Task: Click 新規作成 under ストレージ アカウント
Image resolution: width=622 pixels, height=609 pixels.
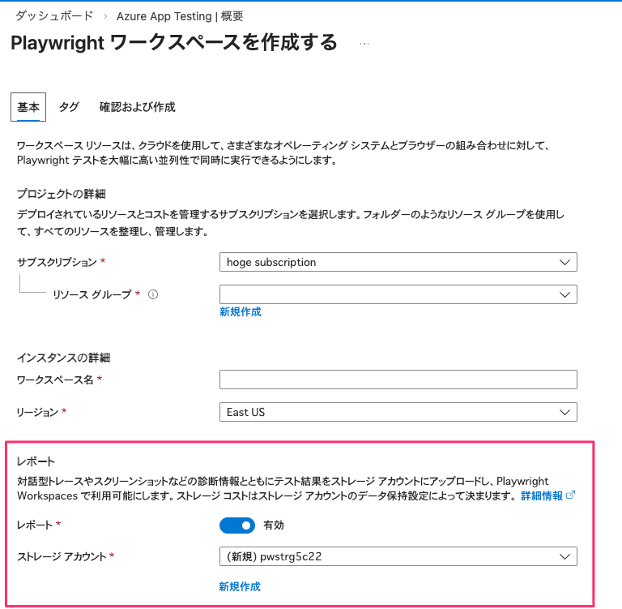Action: pyautogui.click(x=240, y=587)
